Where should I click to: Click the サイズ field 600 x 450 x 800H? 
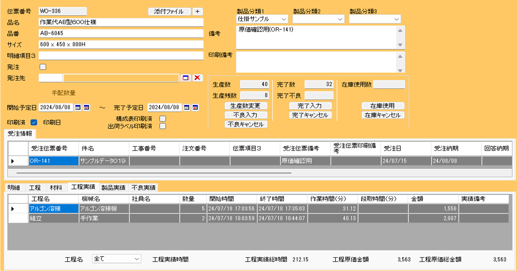(121, 44)
